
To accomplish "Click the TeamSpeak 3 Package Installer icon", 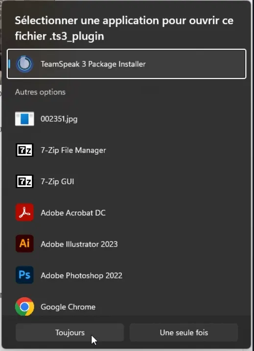I will click(24, 64).
